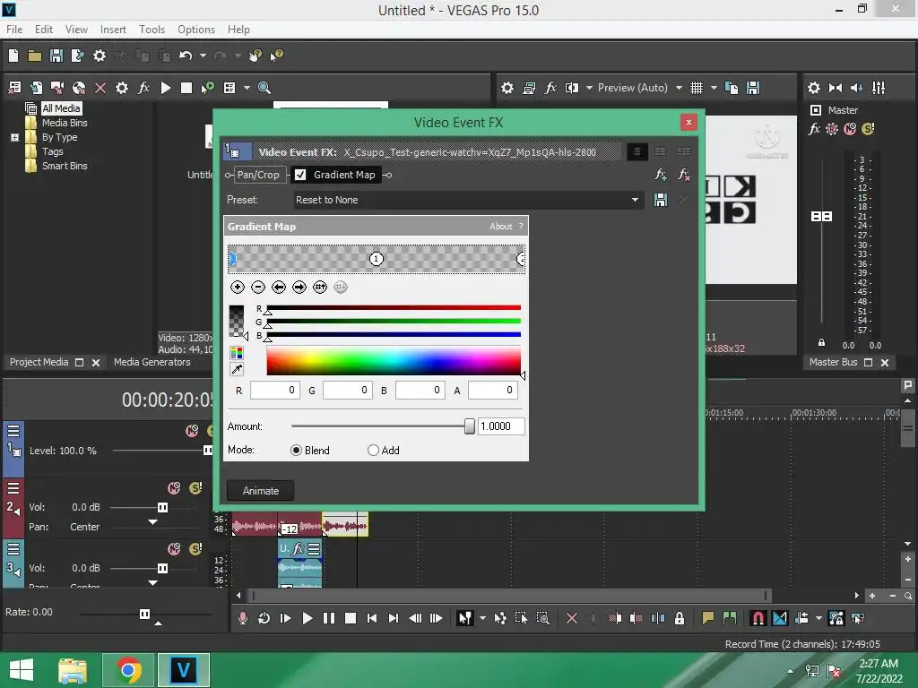Viewport: 918px width, 688px height.
Task: Remove selected plug-in with fx X icon
Action: 683,175
